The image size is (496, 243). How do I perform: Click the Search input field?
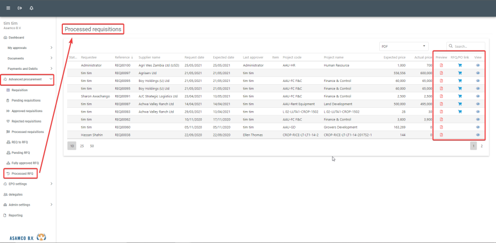coord(468,47)
